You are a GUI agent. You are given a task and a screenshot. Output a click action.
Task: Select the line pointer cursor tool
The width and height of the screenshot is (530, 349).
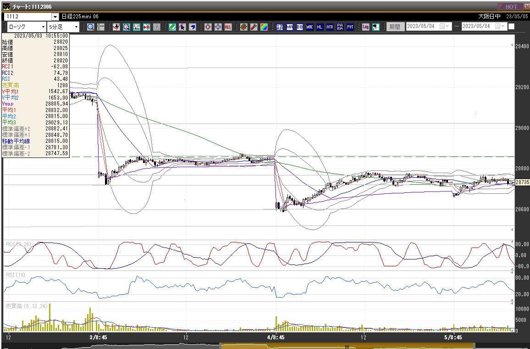[182, 27]
